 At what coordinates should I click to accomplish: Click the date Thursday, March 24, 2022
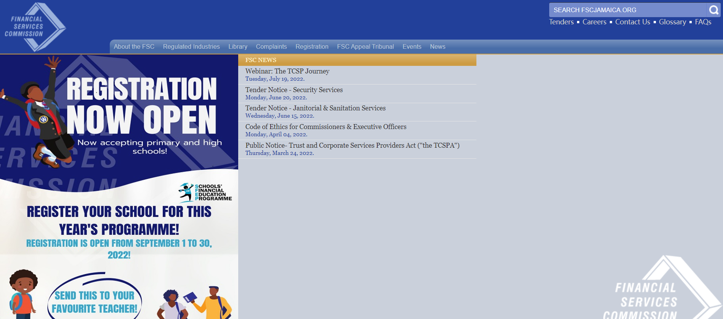pos(280,153)
